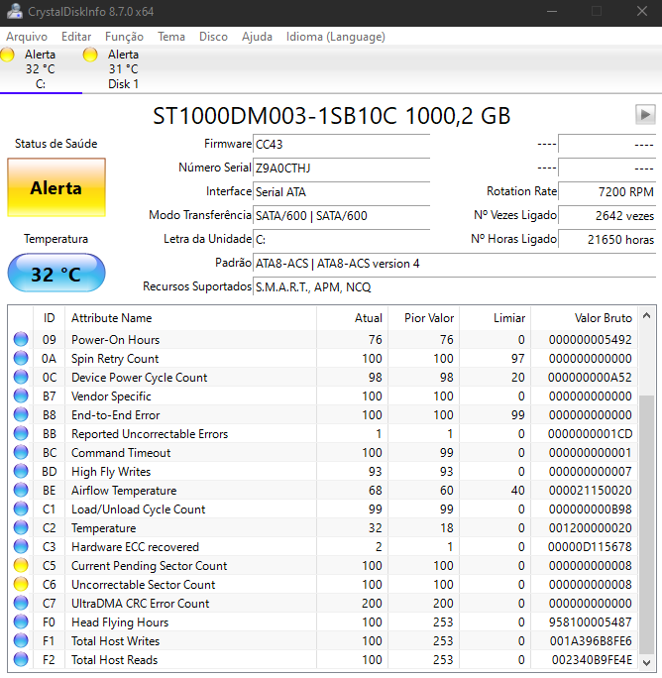Click the Valor Bruto column header
This screenshot has width=662, height=678.
click(584, 318)
